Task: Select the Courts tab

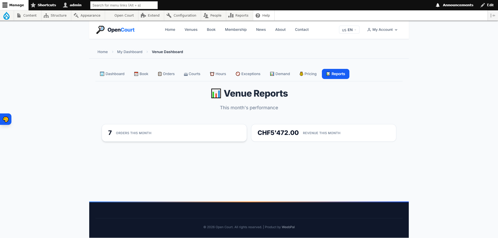Action: click(192, 74)
